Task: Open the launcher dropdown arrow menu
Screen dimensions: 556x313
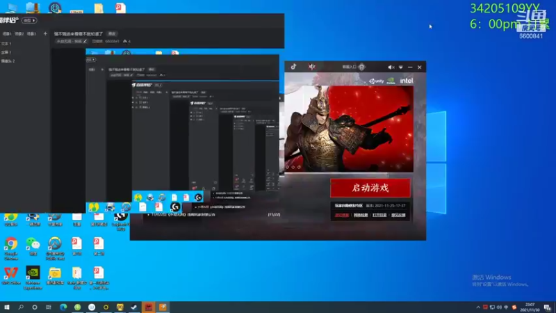Action: [401, 67]
